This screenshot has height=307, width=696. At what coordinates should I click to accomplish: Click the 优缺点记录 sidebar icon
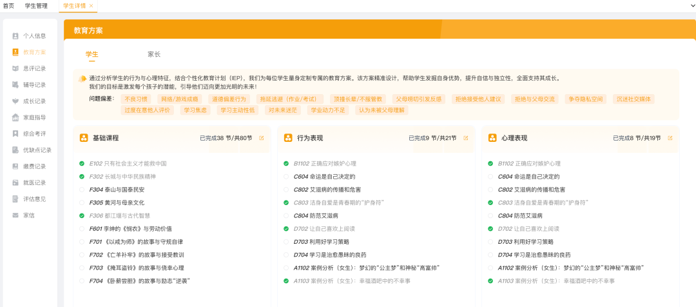pyautogui.click(x=15, y=150)
